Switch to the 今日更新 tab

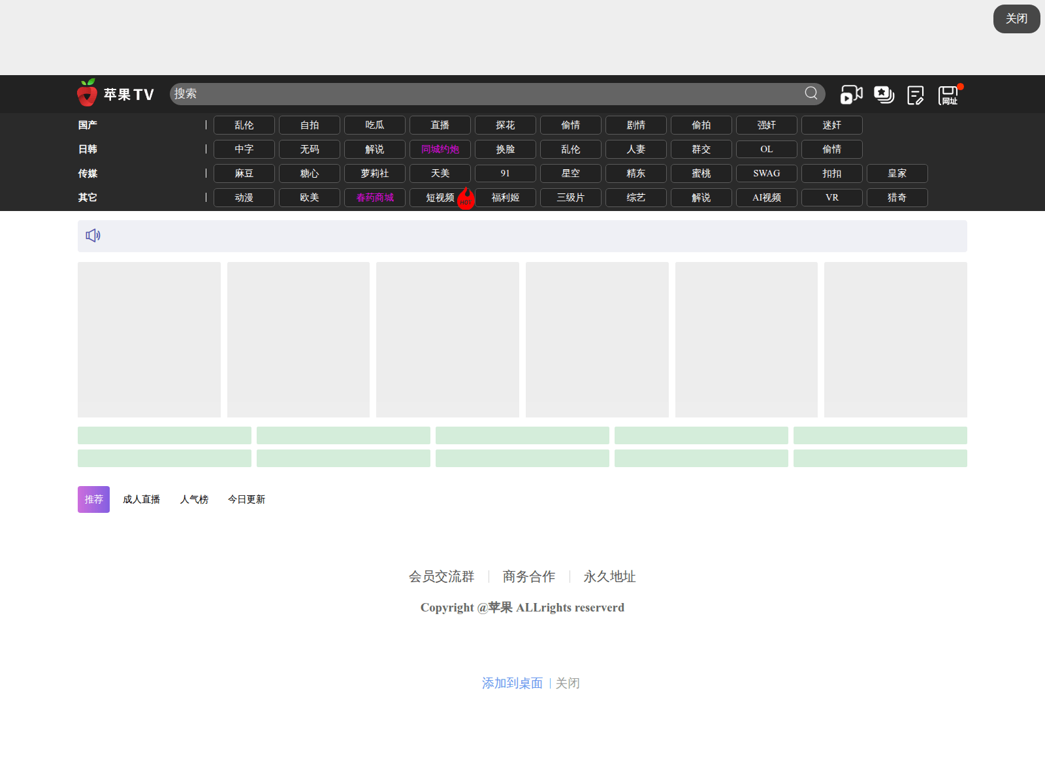tap(247, 499)
